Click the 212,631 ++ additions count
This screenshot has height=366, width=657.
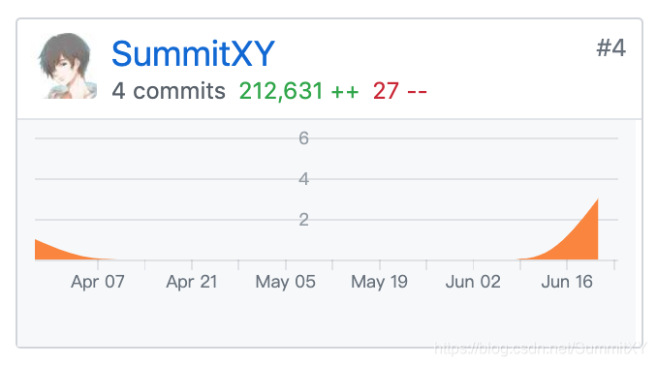[x=298, y=91]
